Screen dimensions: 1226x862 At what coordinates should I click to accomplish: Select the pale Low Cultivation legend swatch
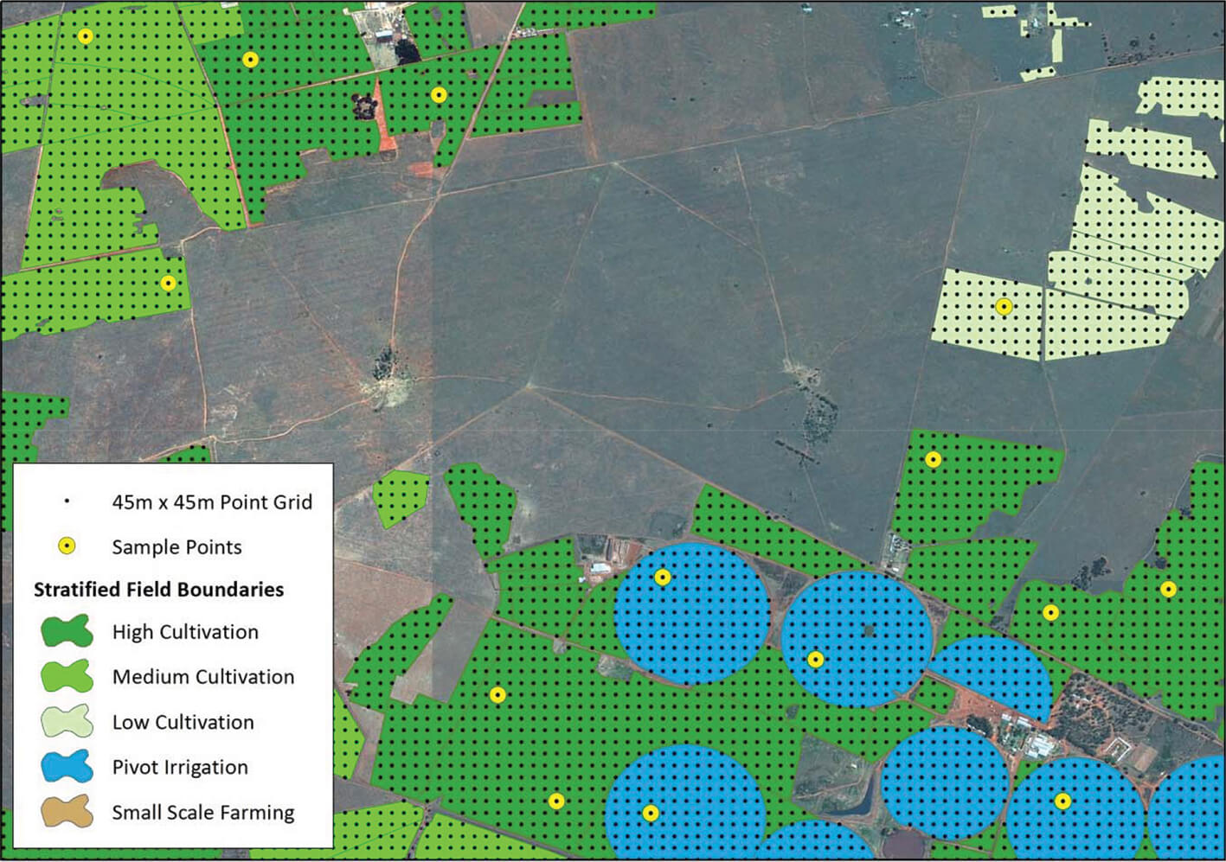point(67,721)
